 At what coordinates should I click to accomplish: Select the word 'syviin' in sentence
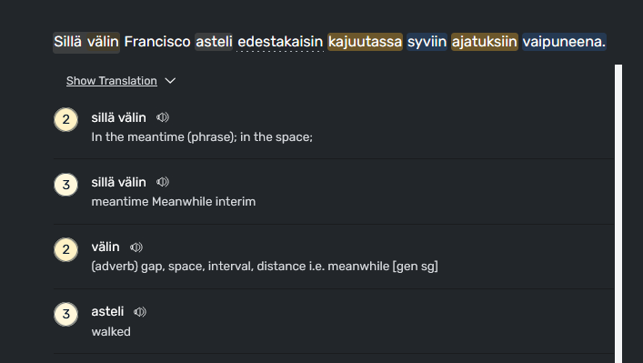pyautogui.click(x=427, y=42)
